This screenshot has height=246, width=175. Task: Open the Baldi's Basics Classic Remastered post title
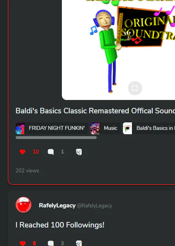[95, 111]
